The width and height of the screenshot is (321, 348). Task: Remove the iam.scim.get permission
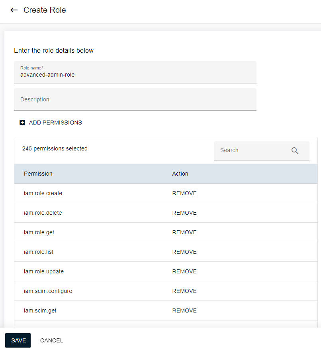click(x=184, y=310)
